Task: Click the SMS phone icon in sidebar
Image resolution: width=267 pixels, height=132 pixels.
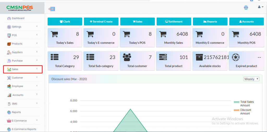Action: [x=9, y=104]
